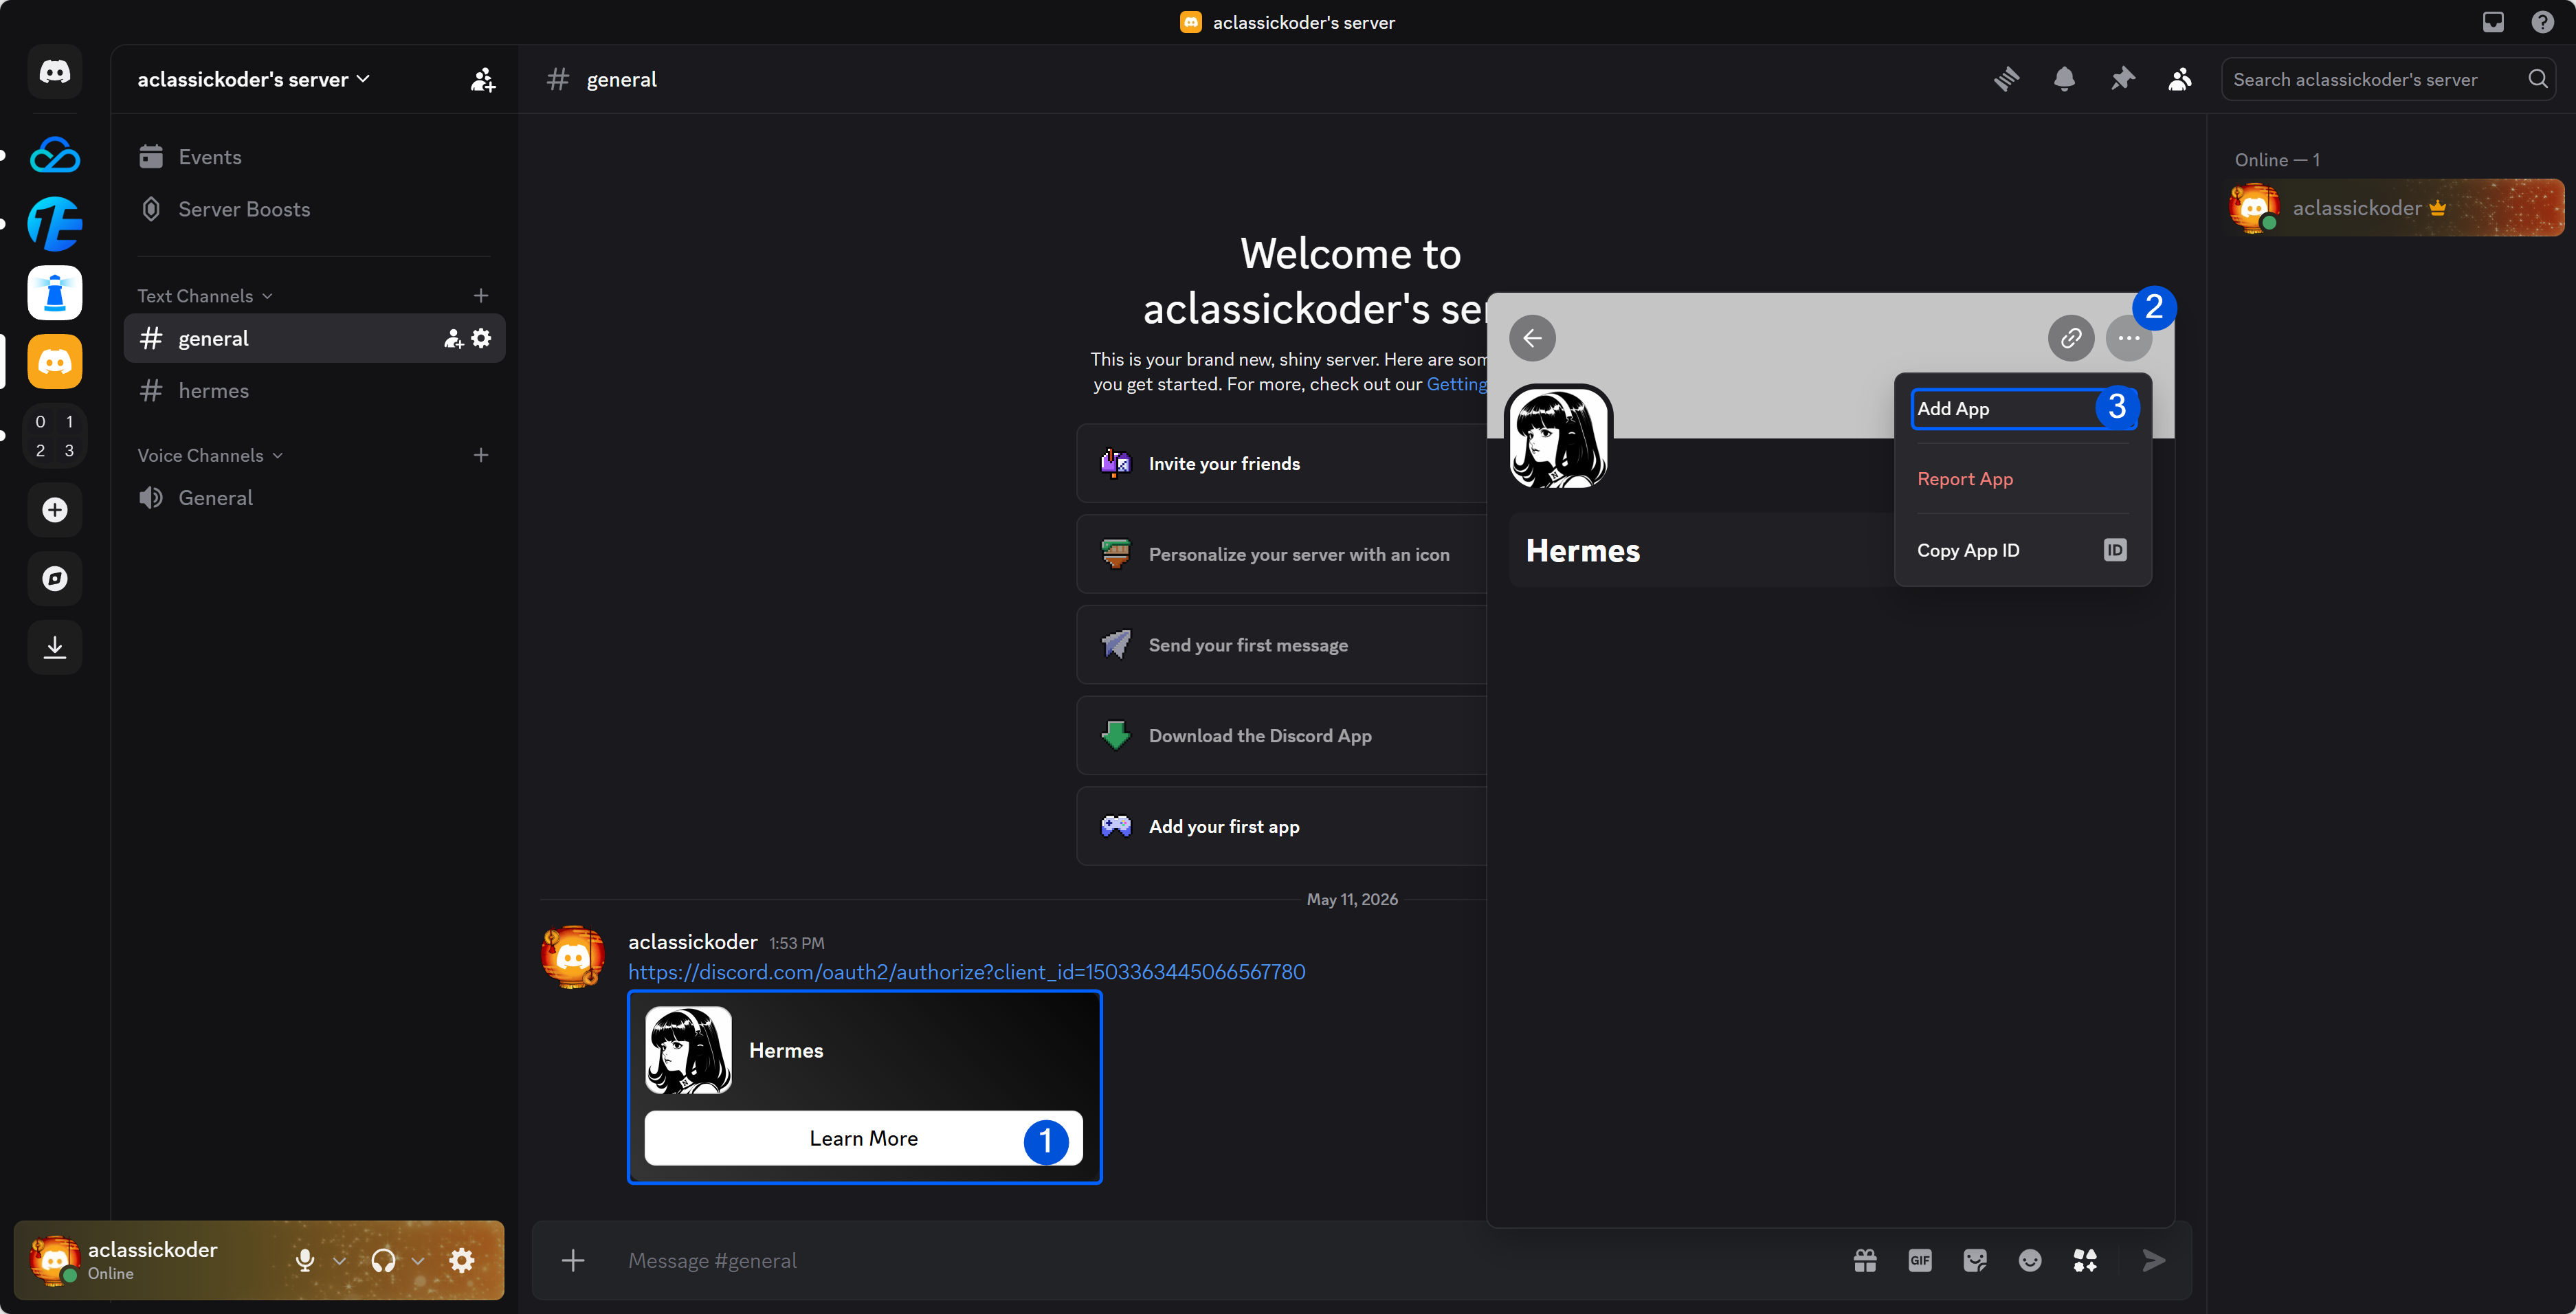This screenshot has height=1314, width=2576.
Task: Open aclassickoder's server dropdown menu
Action: (254, 79)
